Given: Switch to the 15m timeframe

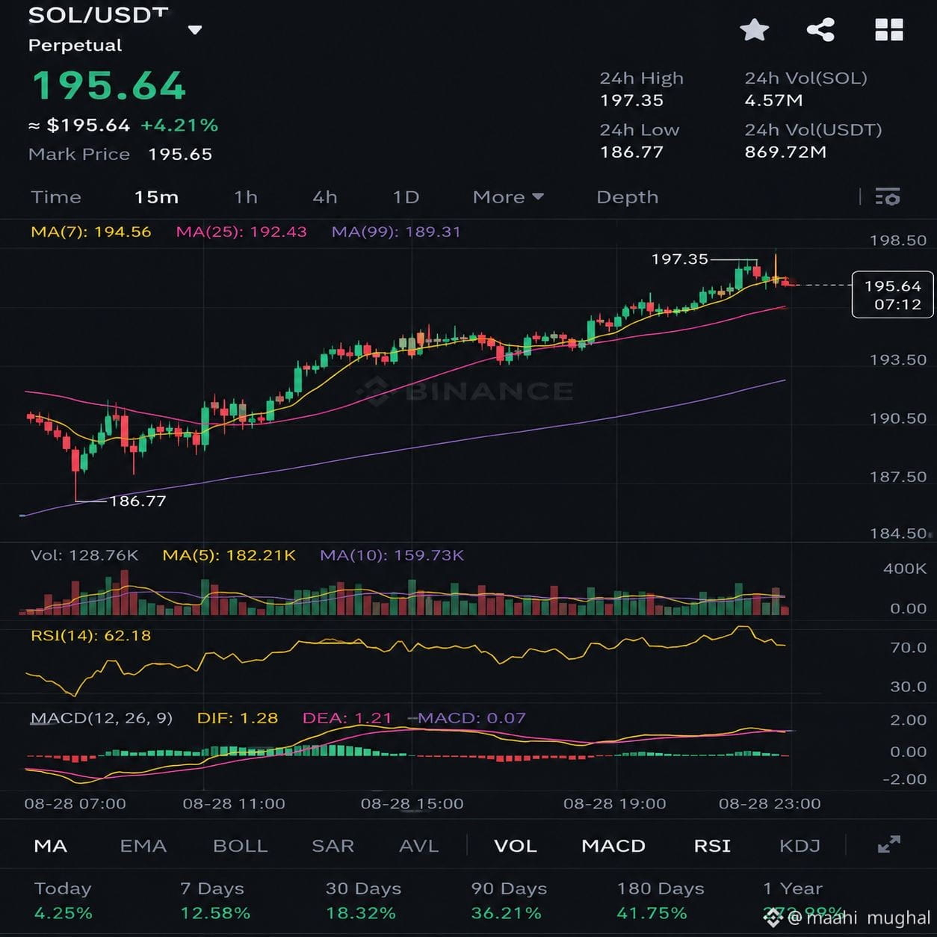Looking at the screenshot, I should point(156,197).
